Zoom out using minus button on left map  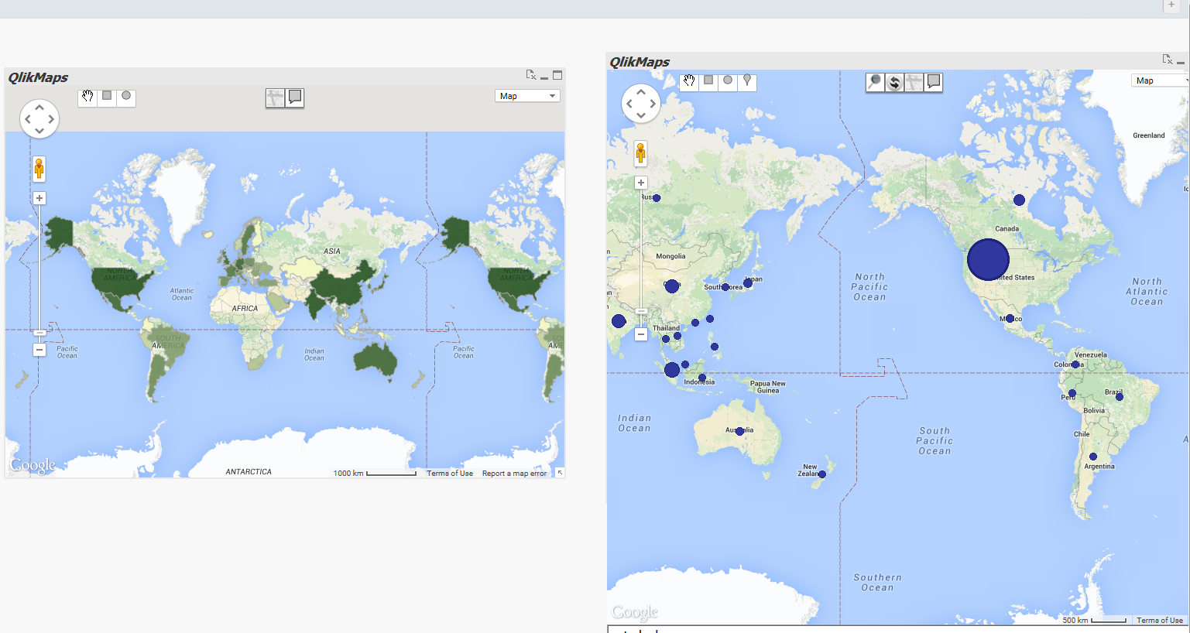click(x=39, y=350)
